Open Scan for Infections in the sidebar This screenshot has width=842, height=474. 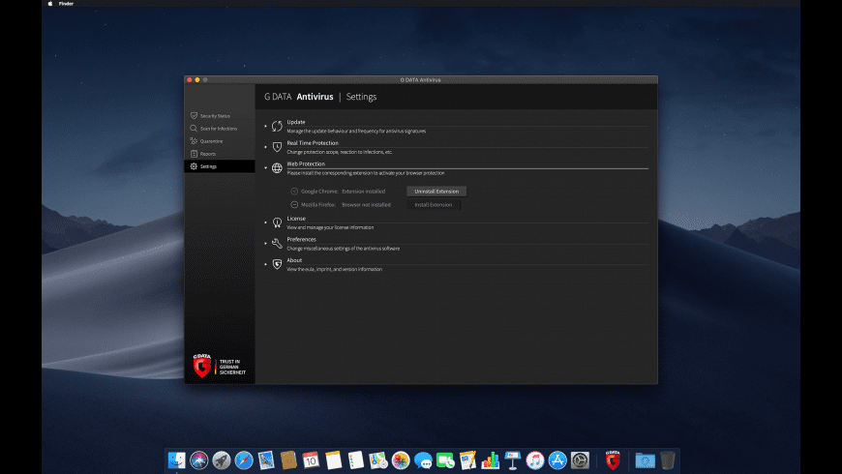pyautogui.click(x=220, y=129)
